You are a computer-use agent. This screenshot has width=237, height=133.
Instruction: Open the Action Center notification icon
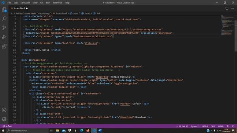point(233,130)
